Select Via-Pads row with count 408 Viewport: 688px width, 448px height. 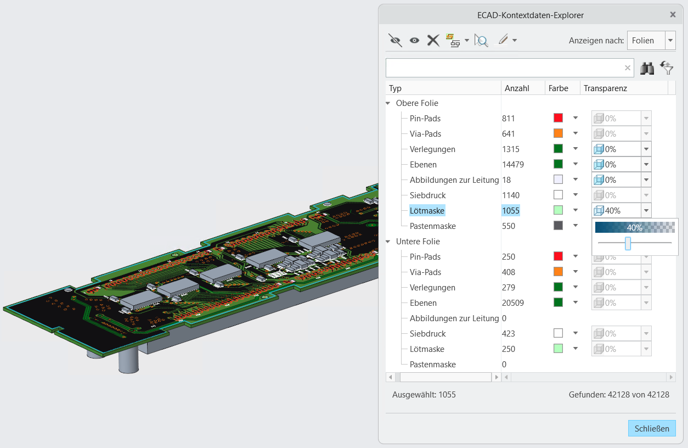pyautogui.click(x=425, y=272)
